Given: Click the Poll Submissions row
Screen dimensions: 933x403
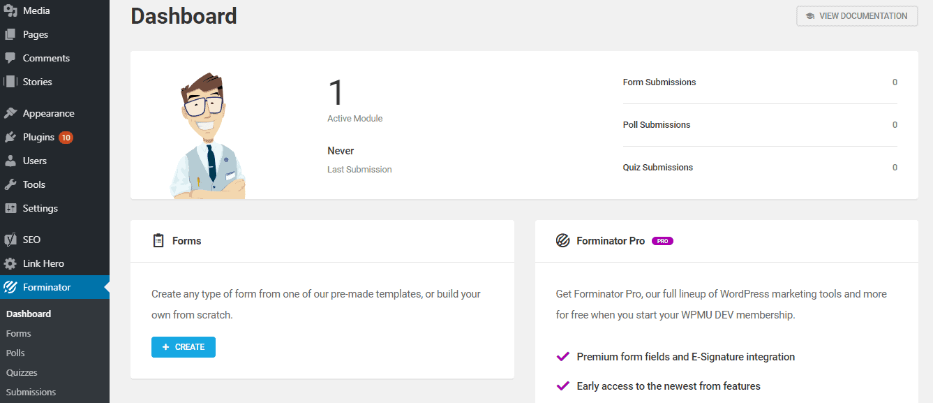Looking at the screenshot, I should click(x=760, y=125).
